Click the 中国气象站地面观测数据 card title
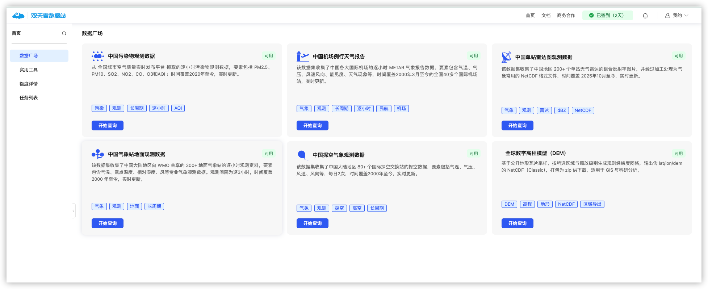Viewport: 708px width, 289px height. pos(137,154)
